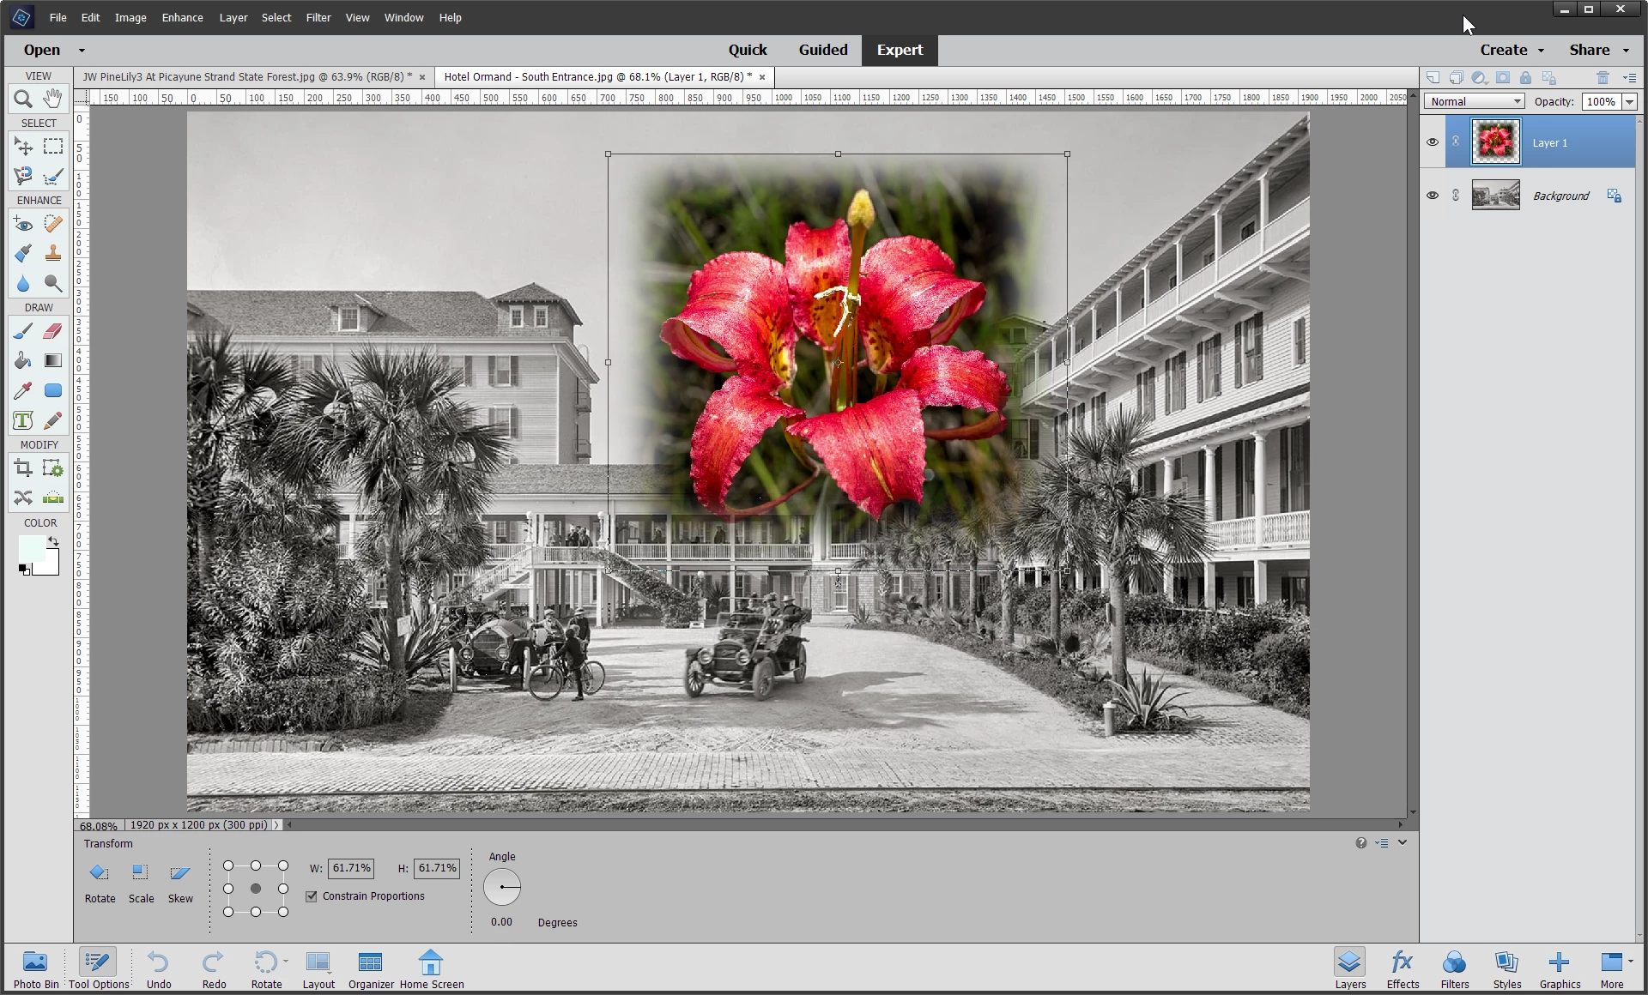
Task: Click the Skew transform icon
Action: 180,873
